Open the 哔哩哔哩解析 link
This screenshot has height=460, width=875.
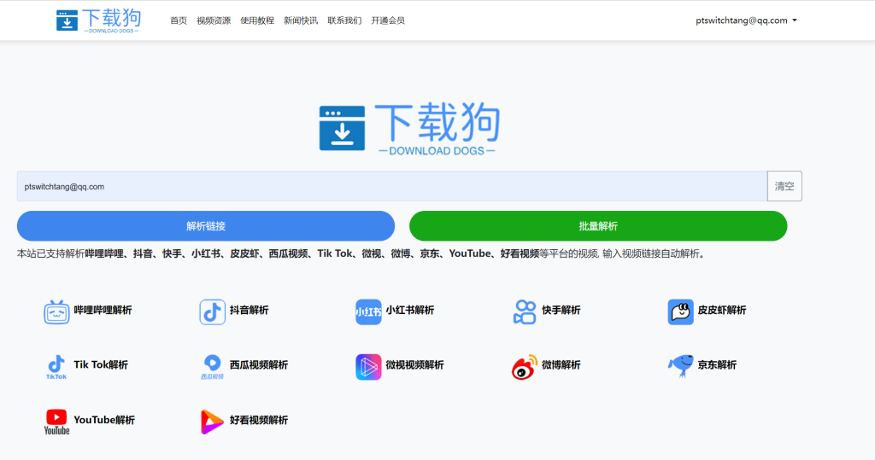(103, 310)
